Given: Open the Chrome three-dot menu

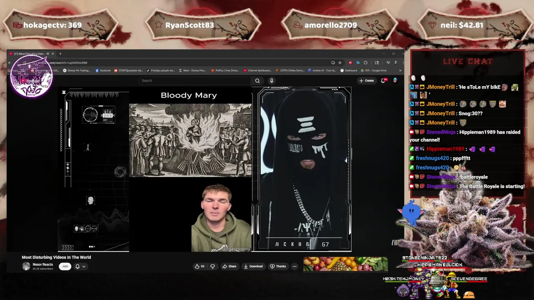Looking at the screenshot, I should (x=403, y=62).
